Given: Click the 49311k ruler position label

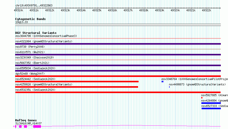Looking at the screenshot, I should [34, 10].
